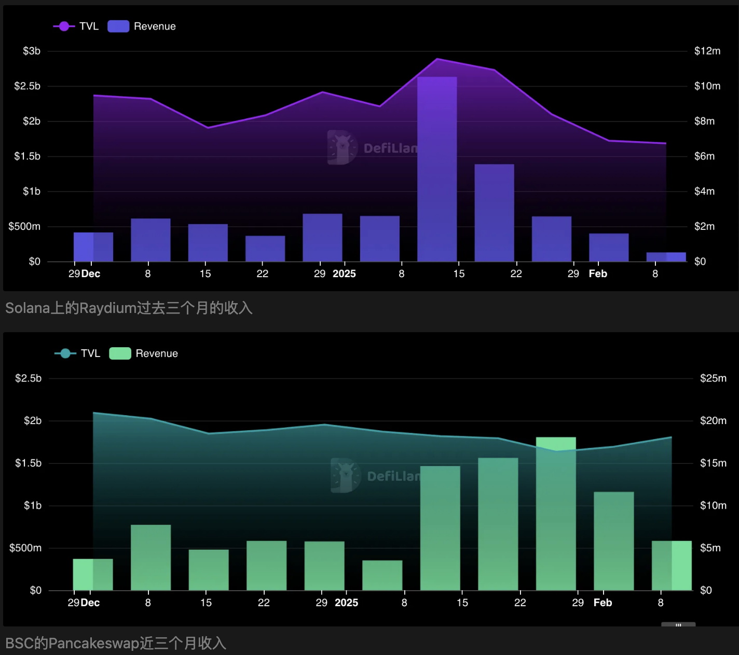Click the Solana Raydium caption text
Screen dimensions: 739x655
tap(129, 308)
